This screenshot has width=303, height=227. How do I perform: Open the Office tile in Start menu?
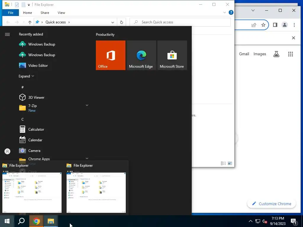coord(111,55)
